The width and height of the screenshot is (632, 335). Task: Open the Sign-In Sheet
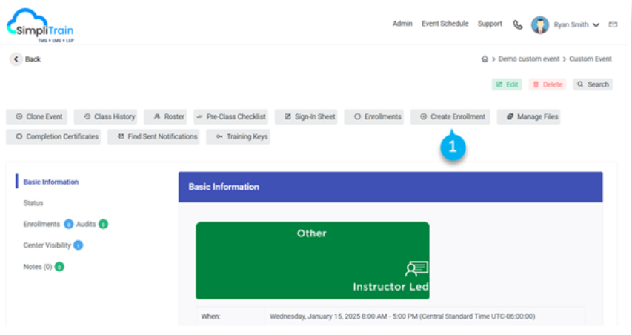pos(306,117)
